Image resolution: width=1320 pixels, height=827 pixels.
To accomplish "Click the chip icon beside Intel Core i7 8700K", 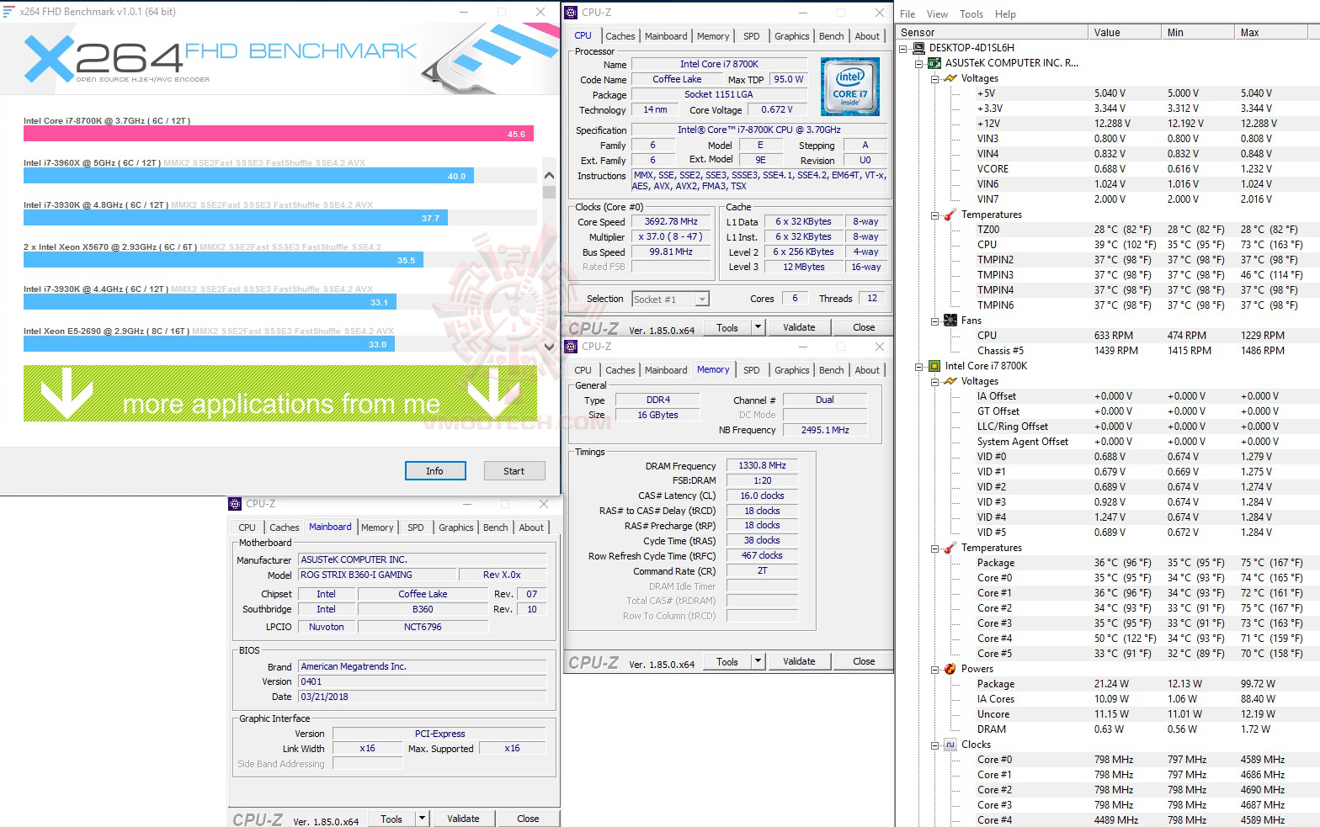I will pyautogui.click(x=934, y=366).
